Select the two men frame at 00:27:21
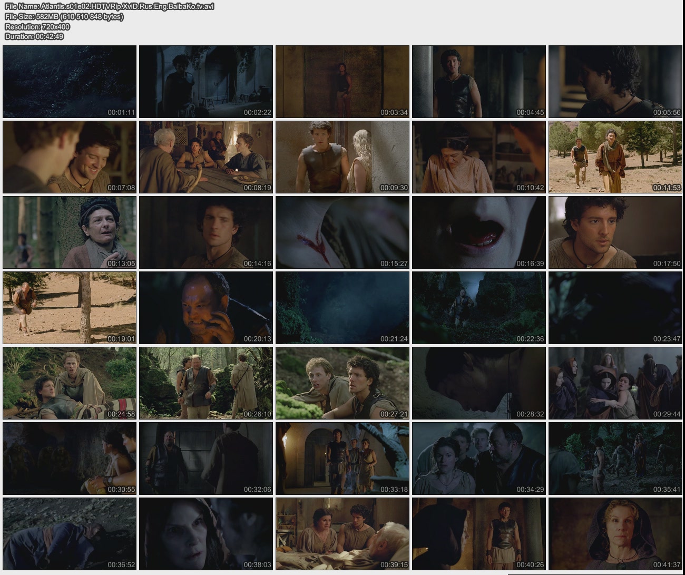 [342, 383]
